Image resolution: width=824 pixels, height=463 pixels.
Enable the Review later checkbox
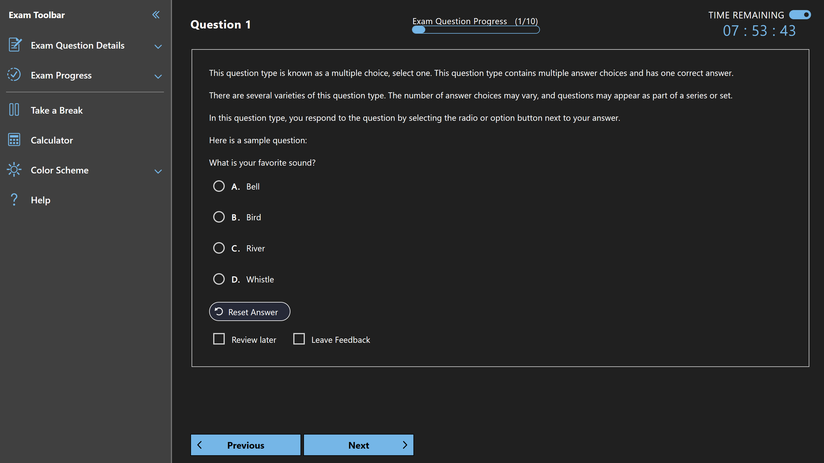click(220, 339)
